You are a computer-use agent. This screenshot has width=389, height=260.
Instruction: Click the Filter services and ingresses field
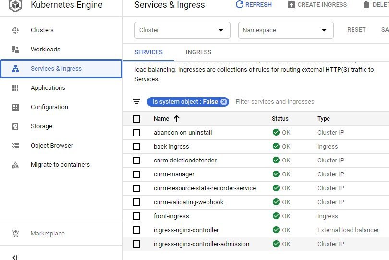click(275, 102)
